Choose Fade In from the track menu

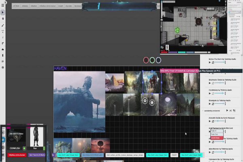217,131
